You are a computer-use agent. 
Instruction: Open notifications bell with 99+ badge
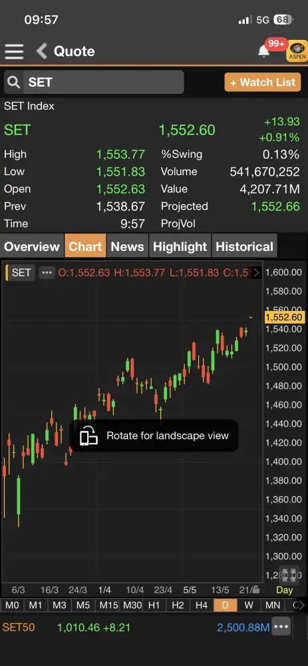pyautogui.click(x=264, y=51)
